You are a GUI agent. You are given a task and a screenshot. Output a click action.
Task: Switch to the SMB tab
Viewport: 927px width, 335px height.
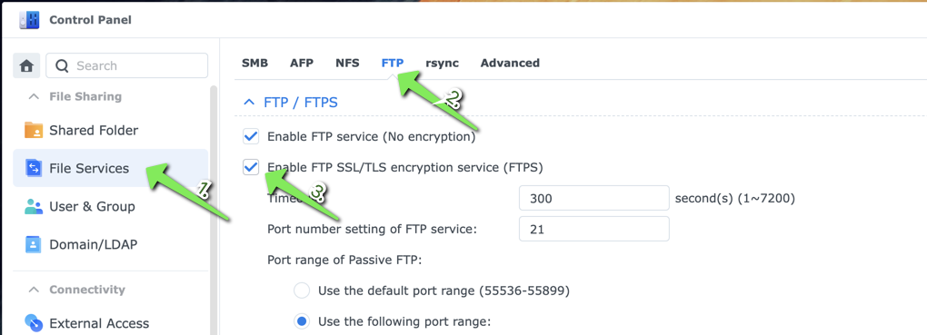click(x=254, y=63)
